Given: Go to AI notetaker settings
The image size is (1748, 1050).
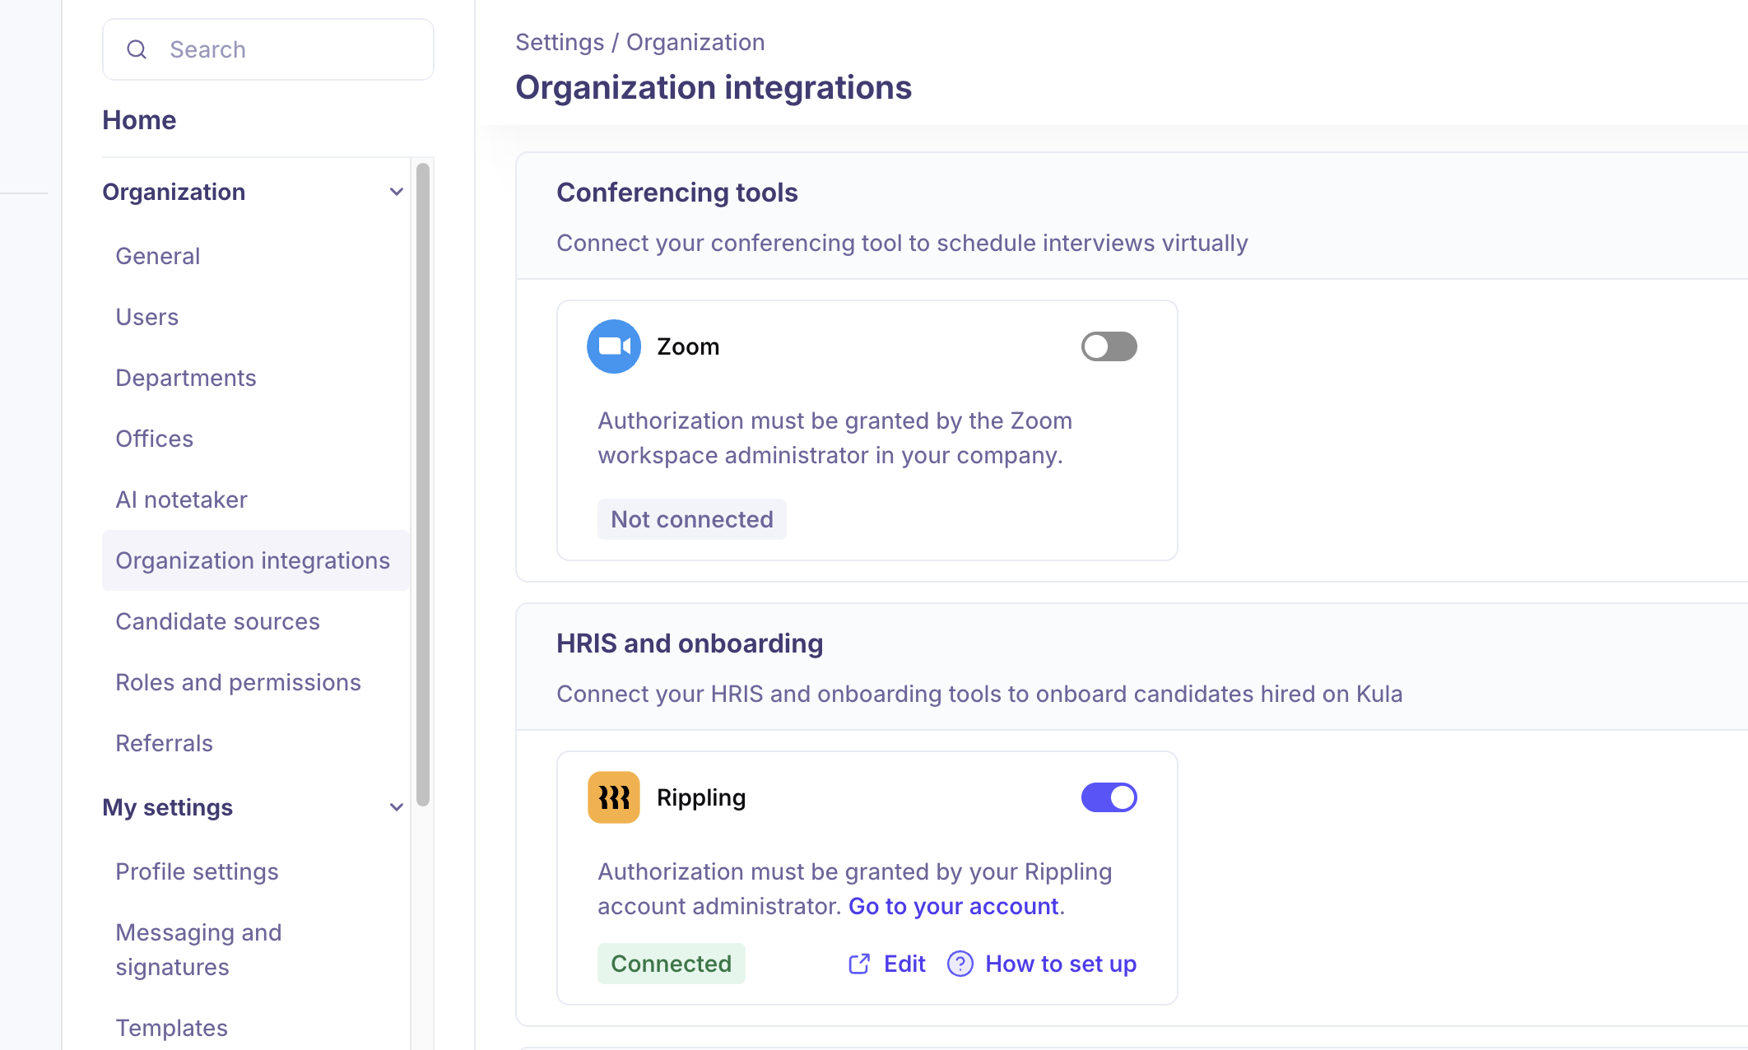Looking at the screenshot, I should [181, 499].
